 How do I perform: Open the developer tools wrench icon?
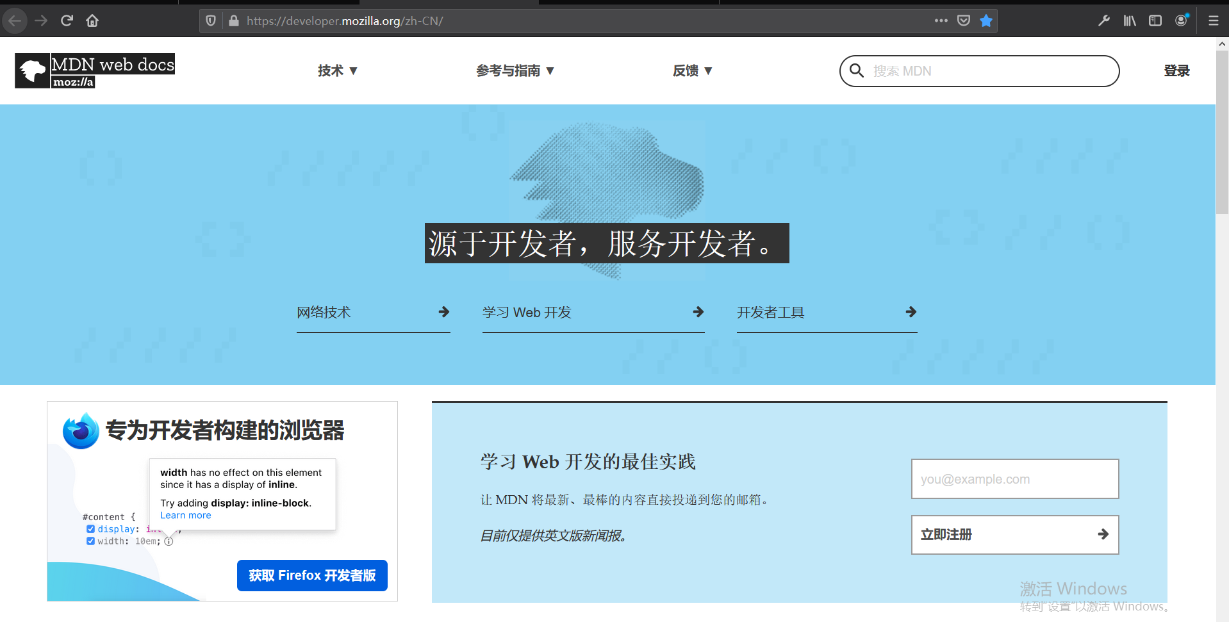(x=1104, y=20)
